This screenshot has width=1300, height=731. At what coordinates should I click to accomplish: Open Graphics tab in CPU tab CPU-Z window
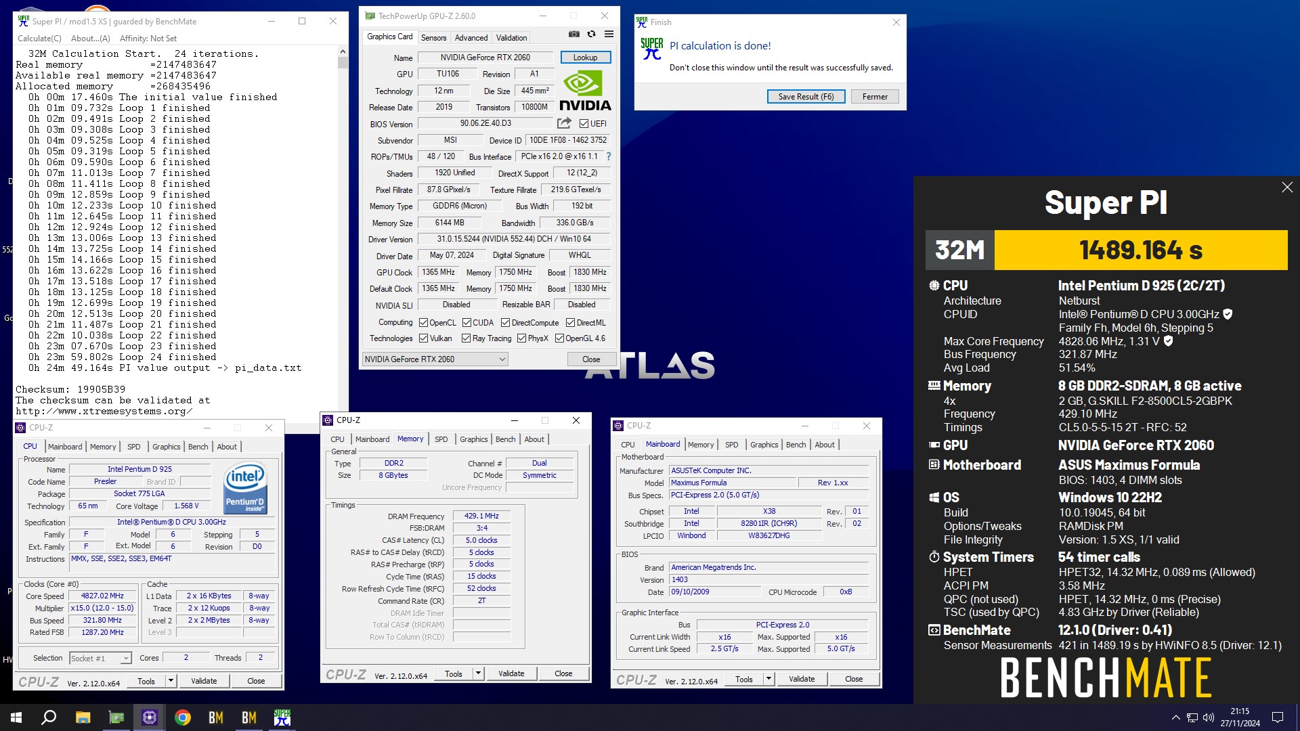[166, 447]
